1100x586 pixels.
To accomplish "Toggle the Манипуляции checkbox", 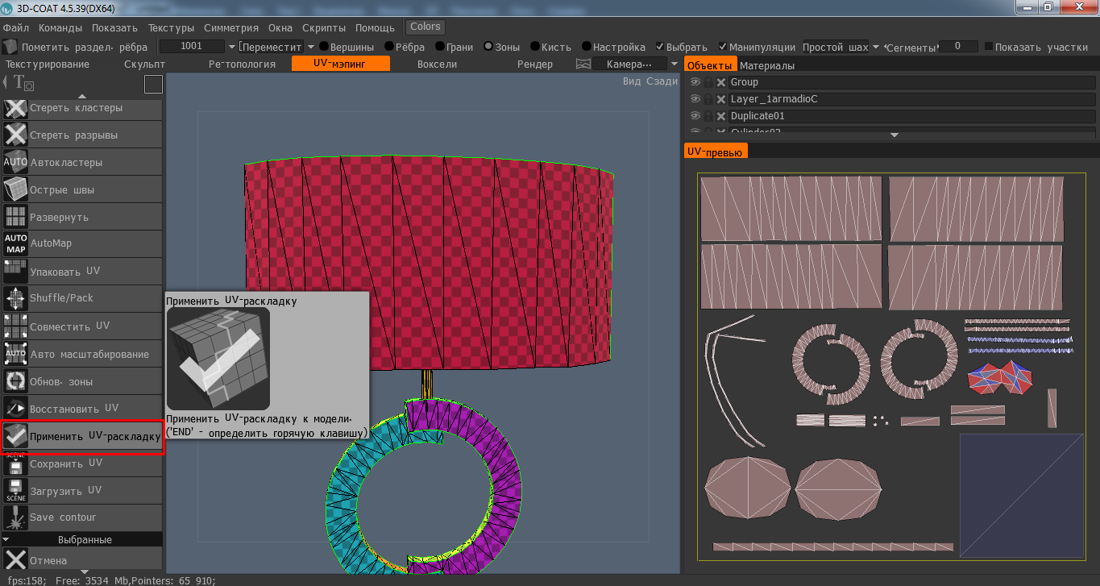I will [x=723, y=47].
